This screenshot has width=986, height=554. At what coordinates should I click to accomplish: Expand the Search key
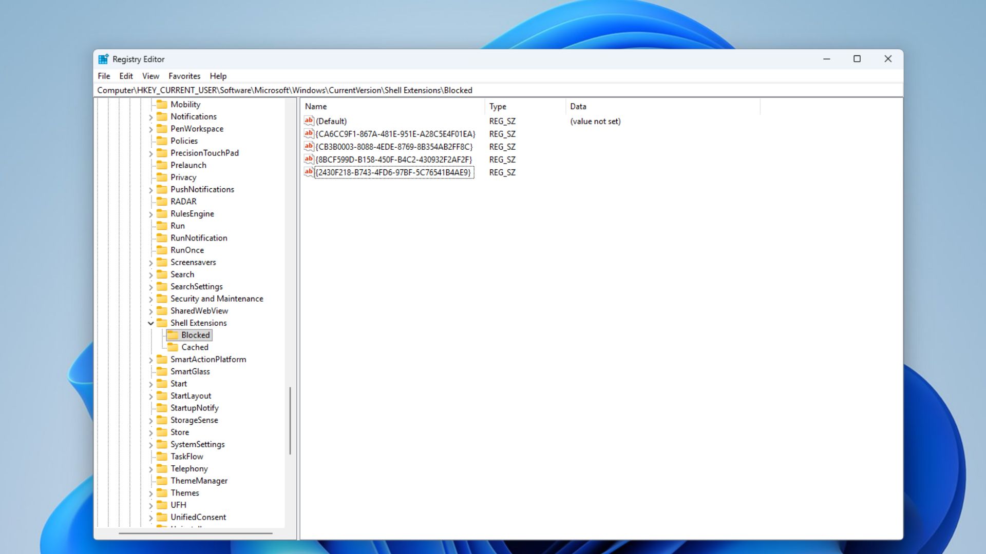(x=150, y=274)
